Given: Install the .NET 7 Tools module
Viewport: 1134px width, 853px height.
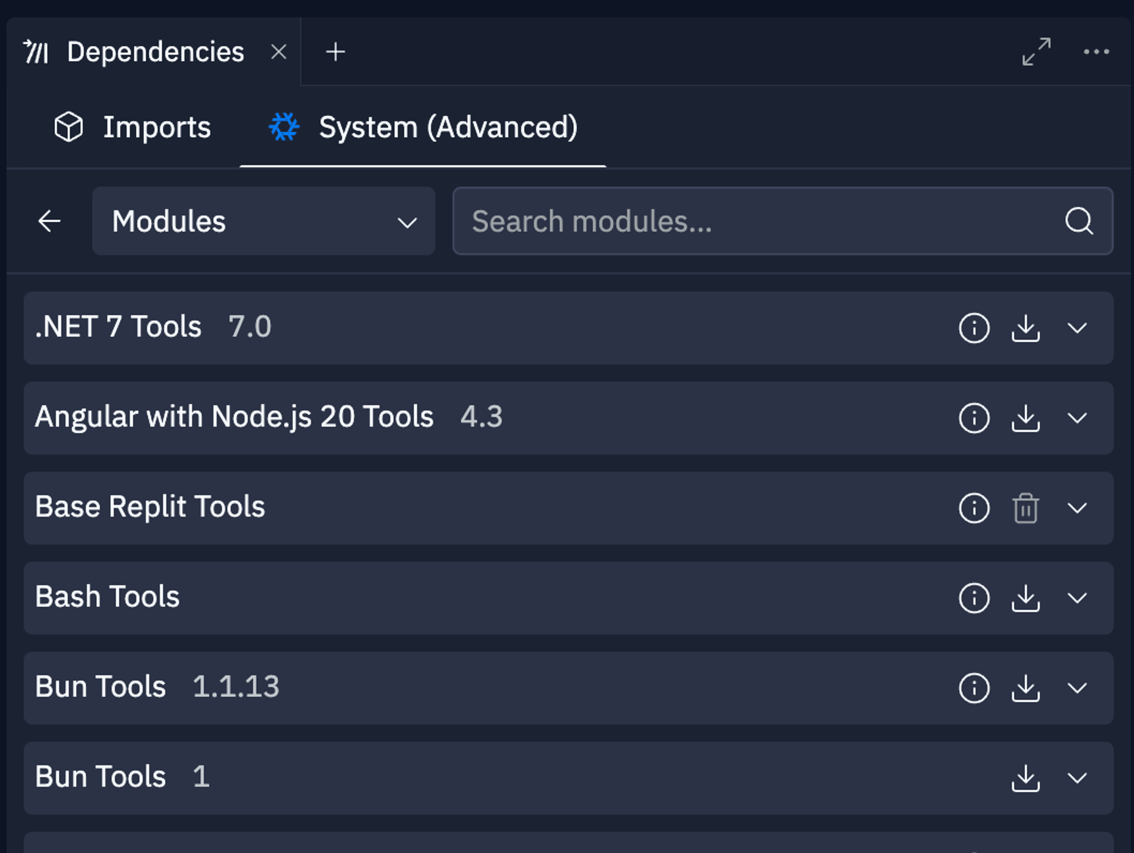Looking at the screenshot, I should click(1025, 328).
